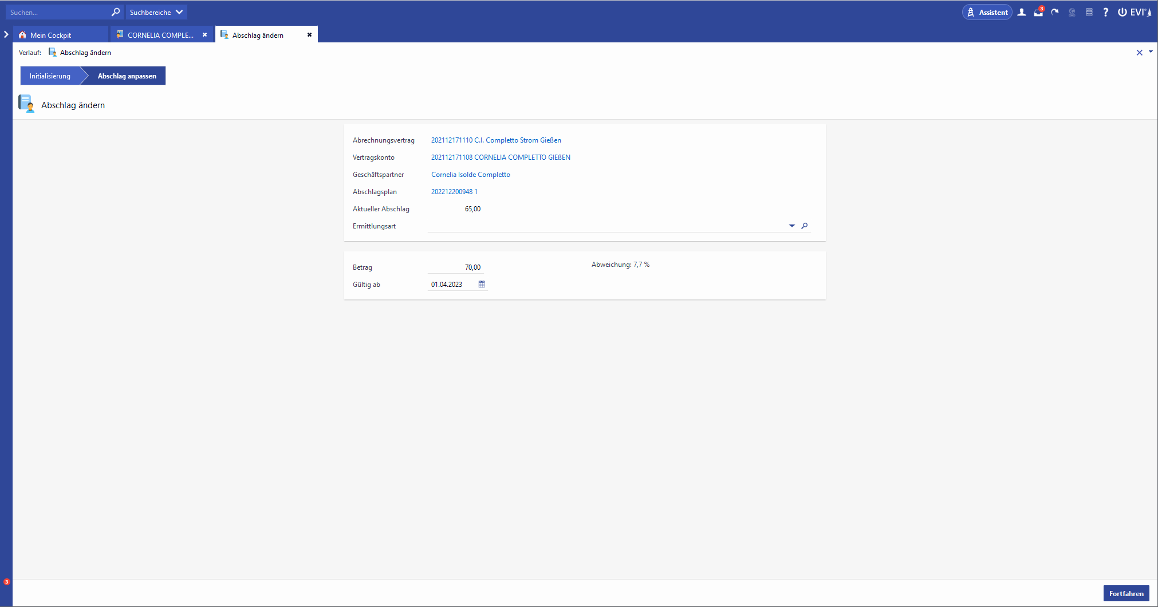Click the database stack icon
Screen dimensions: 1158x607
click(1089, 12)
